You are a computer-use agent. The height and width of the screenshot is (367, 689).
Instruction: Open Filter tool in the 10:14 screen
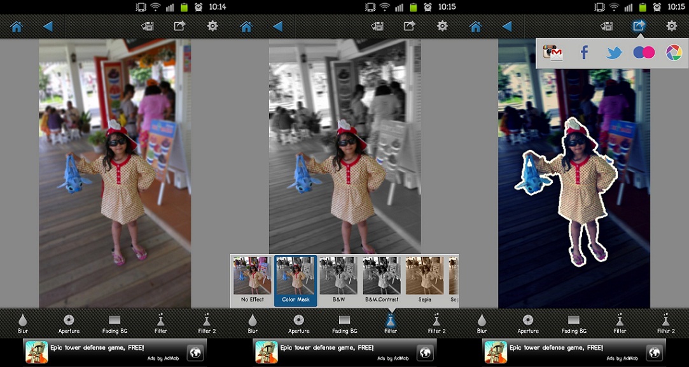pos(161,324)
